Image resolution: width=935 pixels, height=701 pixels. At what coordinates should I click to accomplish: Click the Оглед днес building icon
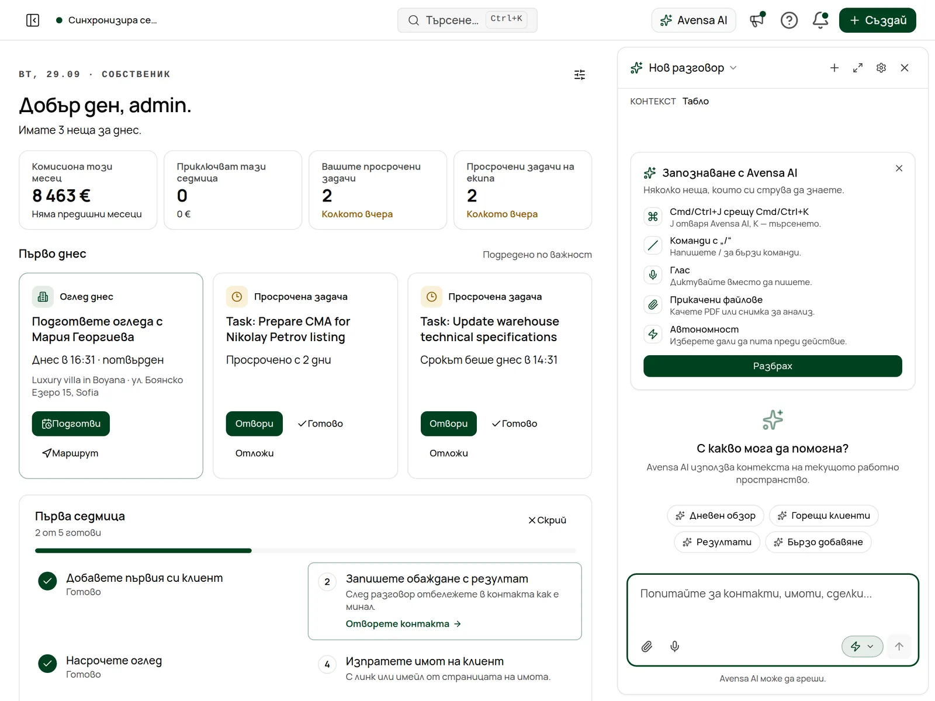(43, 297)
